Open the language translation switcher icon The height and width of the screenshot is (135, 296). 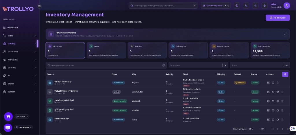pos(246,5)
